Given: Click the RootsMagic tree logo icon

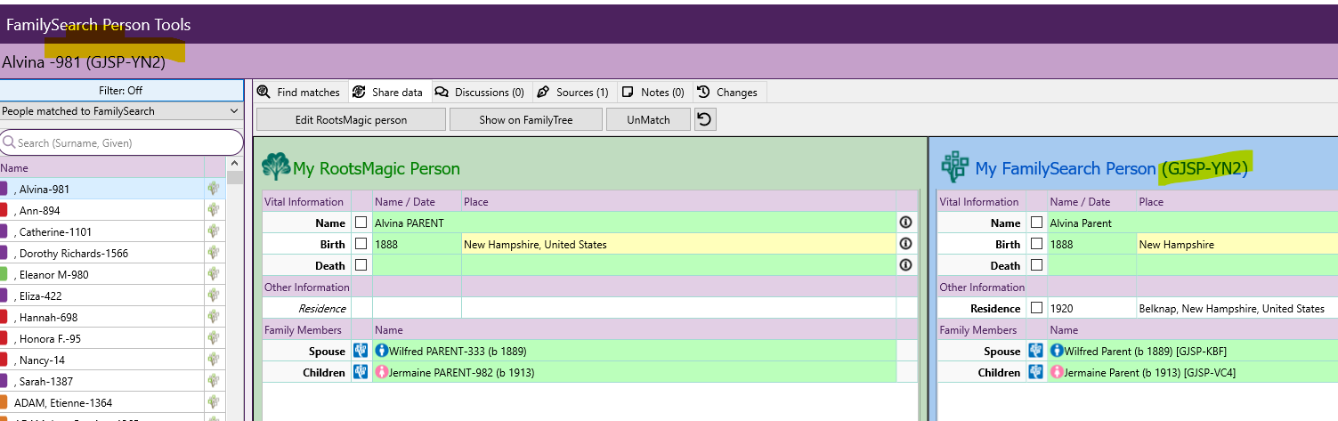Looking at the screenshot, I should [x=276, y=167].
